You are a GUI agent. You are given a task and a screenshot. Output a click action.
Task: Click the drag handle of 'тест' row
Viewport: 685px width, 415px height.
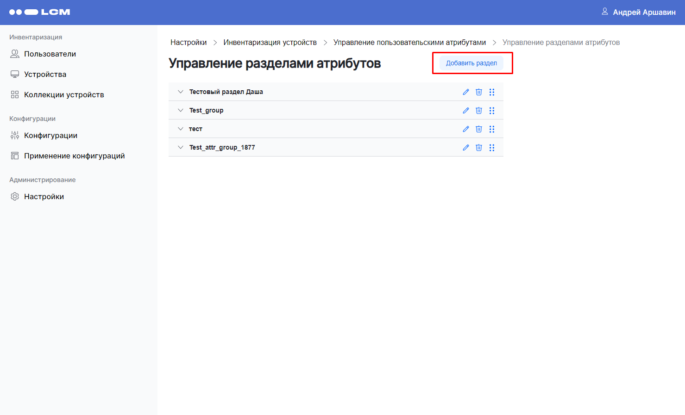(492, 129)
